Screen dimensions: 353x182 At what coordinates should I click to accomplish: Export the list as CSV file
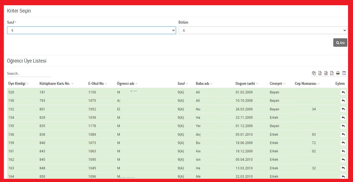[326, 73]
